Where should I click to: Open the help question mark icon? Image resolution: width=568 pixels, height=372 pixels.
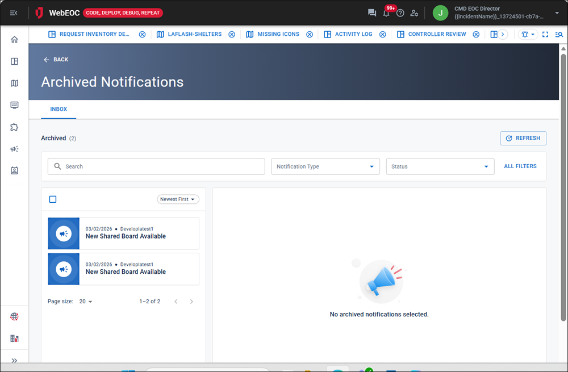400,13
